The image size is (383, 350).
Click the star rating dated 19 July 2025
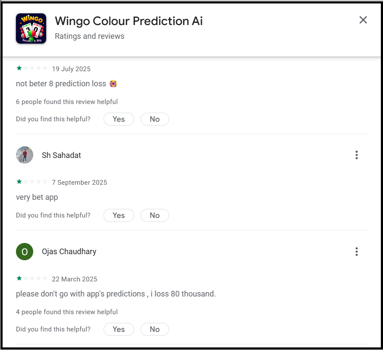click(32, 69)
